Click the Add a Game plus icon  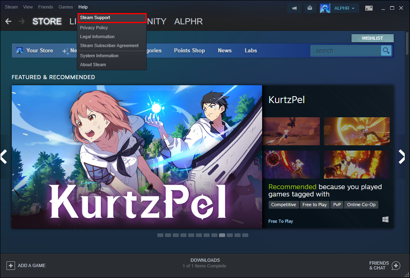11,266
